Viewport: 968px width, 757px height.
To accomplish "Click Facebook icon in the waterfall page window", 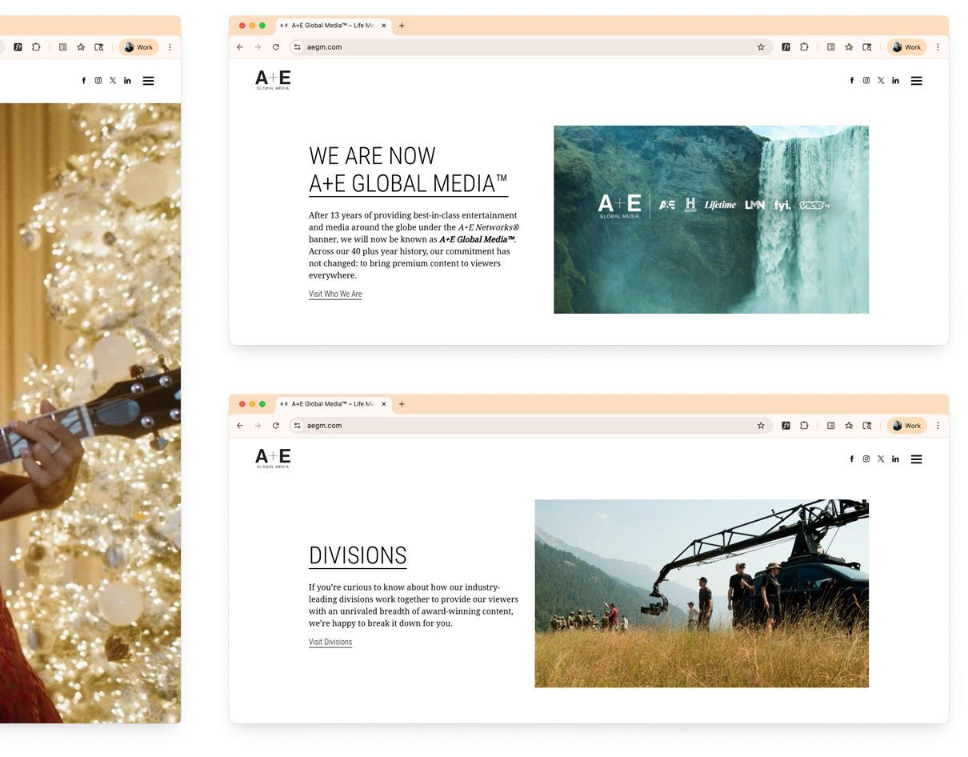I will [851, 81].
